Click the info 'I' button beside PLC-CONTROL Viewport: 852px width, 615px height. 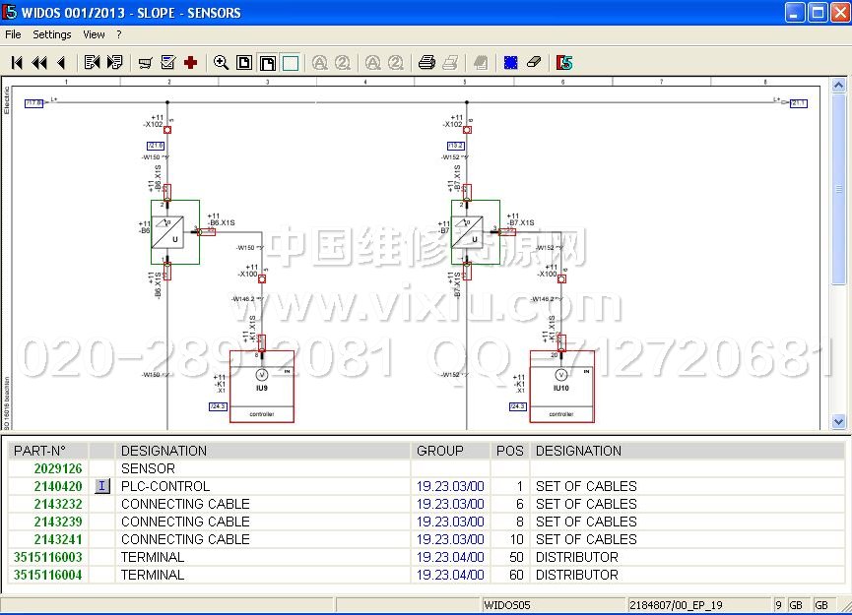(101, 486)
